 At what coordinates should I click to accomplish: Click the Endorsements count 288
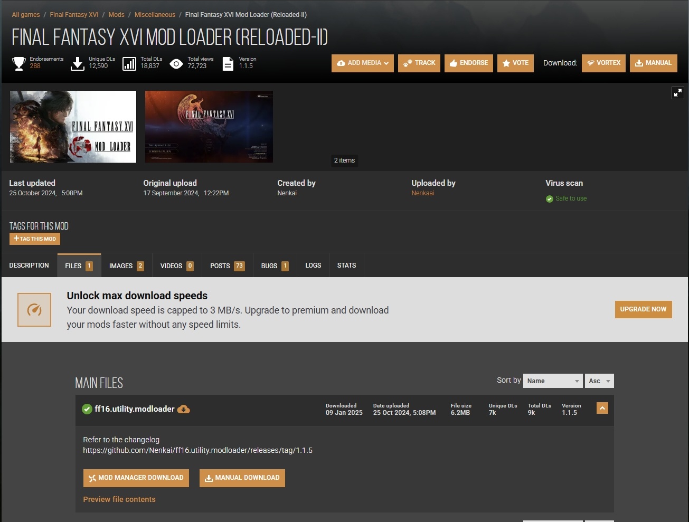click(35, 66)
